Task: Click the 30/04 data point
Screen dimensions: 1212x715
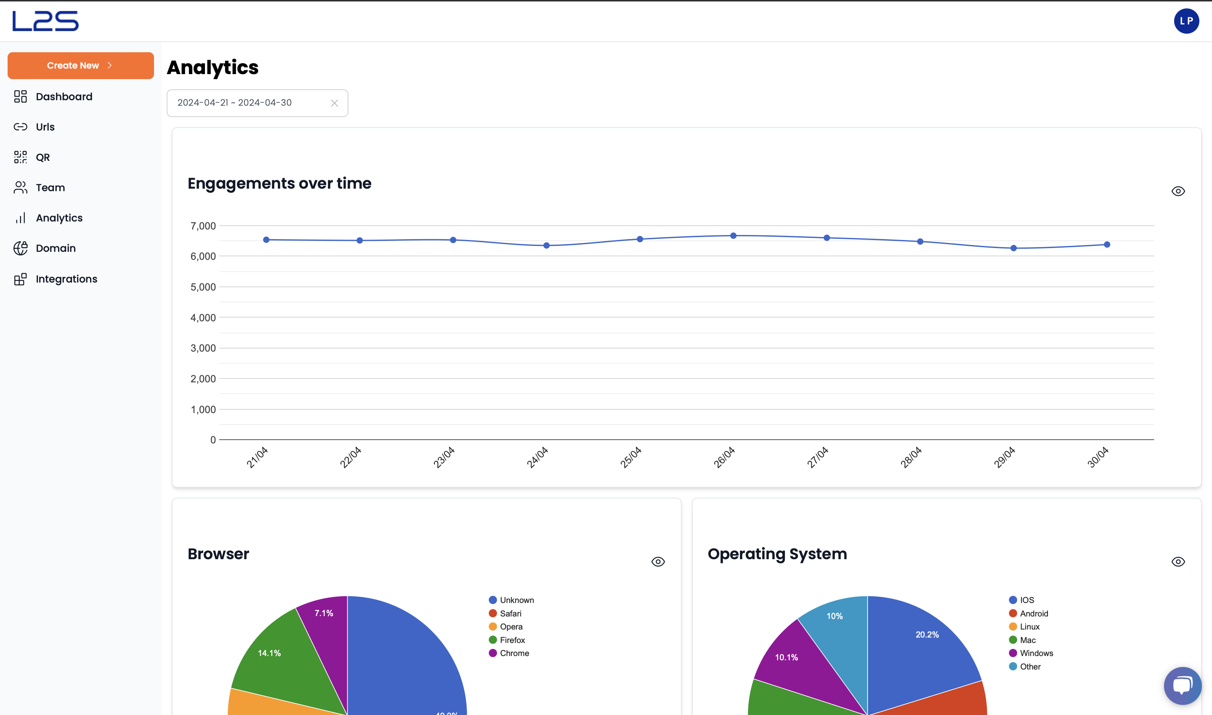Action: coord(1107,245)
